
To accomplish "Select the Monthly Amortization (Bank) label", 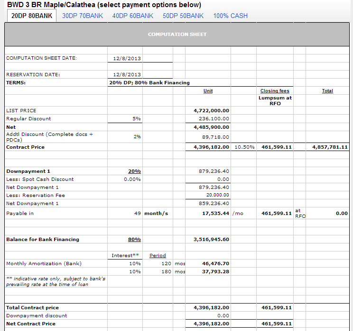I will click(44, 264).
